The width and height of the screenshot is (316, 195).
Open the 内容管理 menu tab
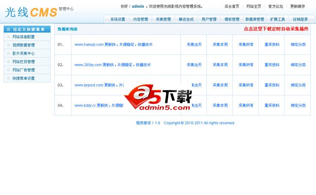[140, 19]
